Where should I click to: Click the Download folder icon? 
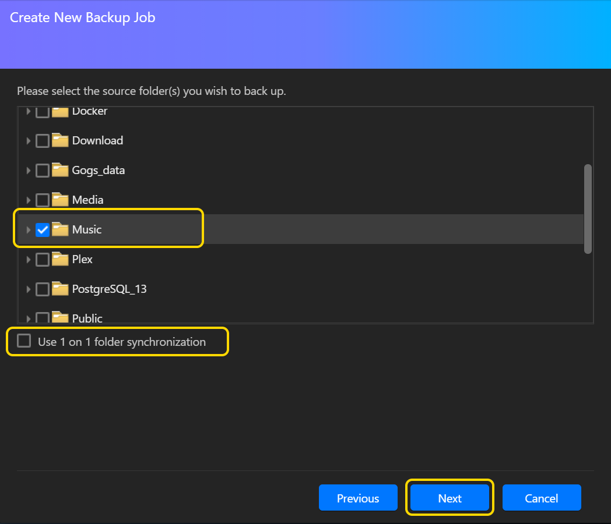[x=60, y=141]
